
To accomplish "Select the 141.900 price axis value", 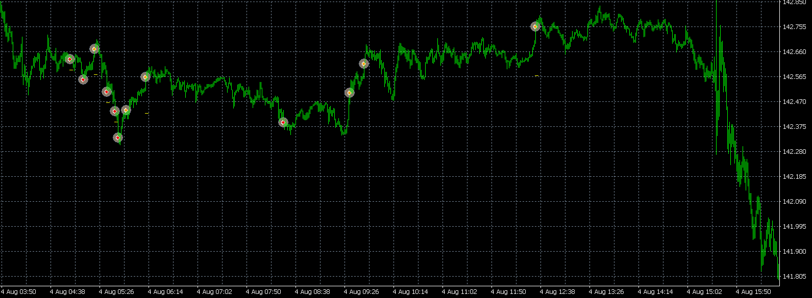I will coord(794,252).
